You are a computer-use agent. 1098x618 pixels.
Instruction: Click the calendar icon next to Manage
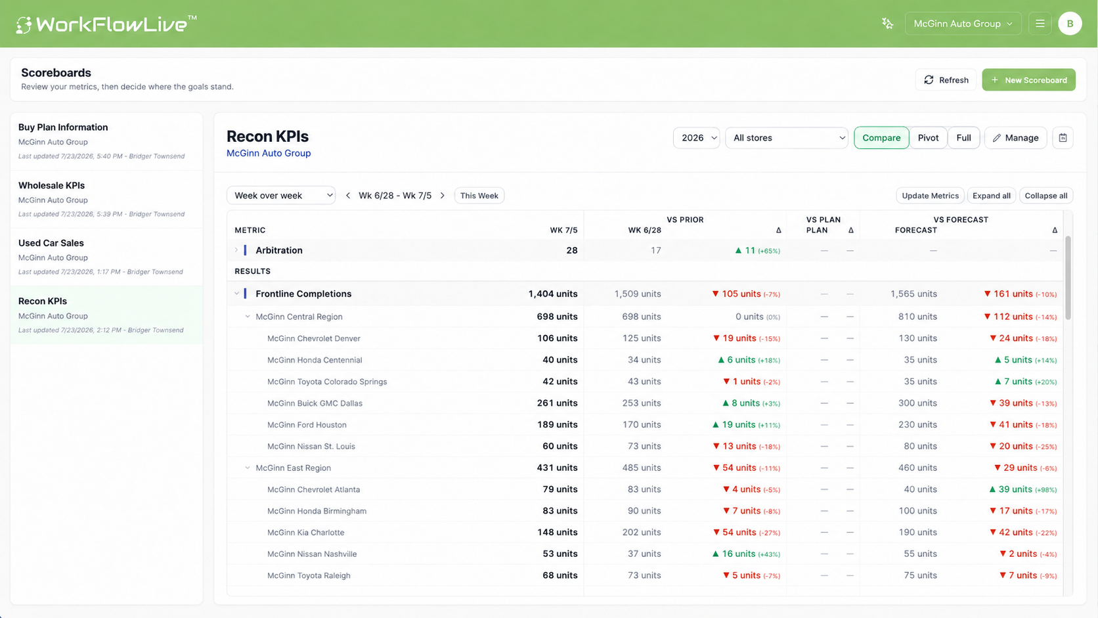1063,138
